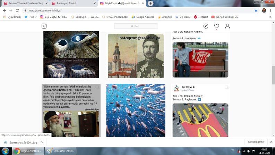
Task: Expand the Screenshot download item menu
Action: coord(42,142)
